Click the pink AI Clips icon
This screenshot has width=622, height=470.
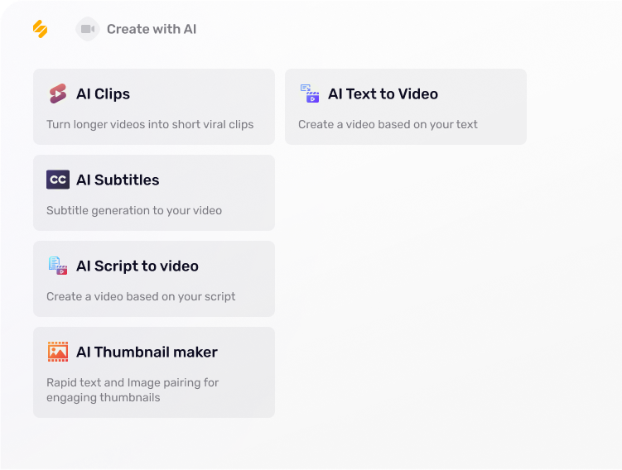(x=57, y=94)
